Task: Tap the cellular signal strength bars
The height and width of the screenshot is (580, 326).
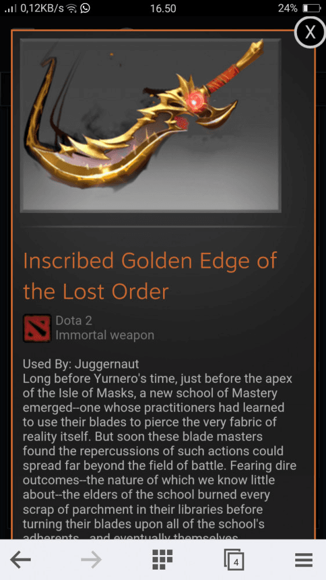Action: point(10,9)
